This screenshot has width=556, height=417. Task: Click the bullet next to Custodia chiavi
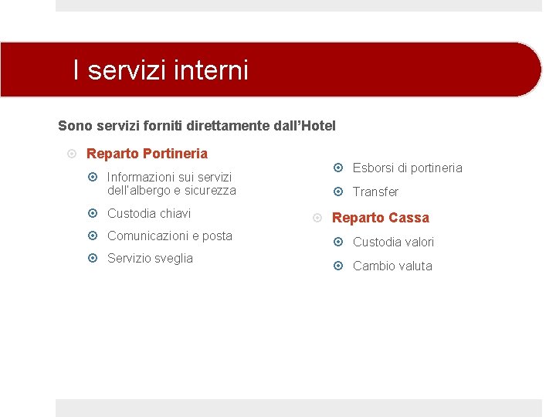[x=93, y=213]
